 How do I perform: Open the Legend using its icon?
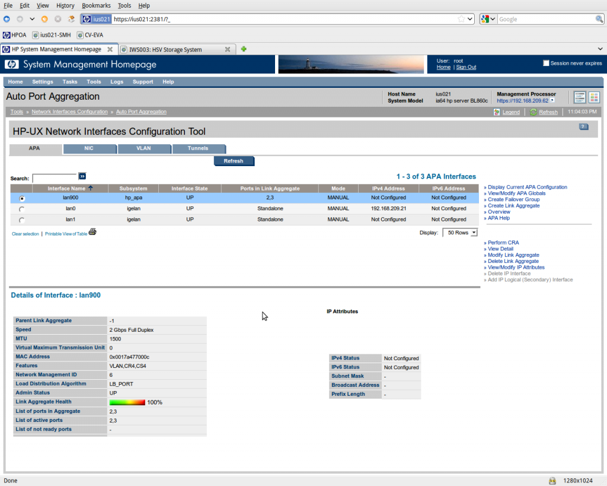tap(497, 112)
